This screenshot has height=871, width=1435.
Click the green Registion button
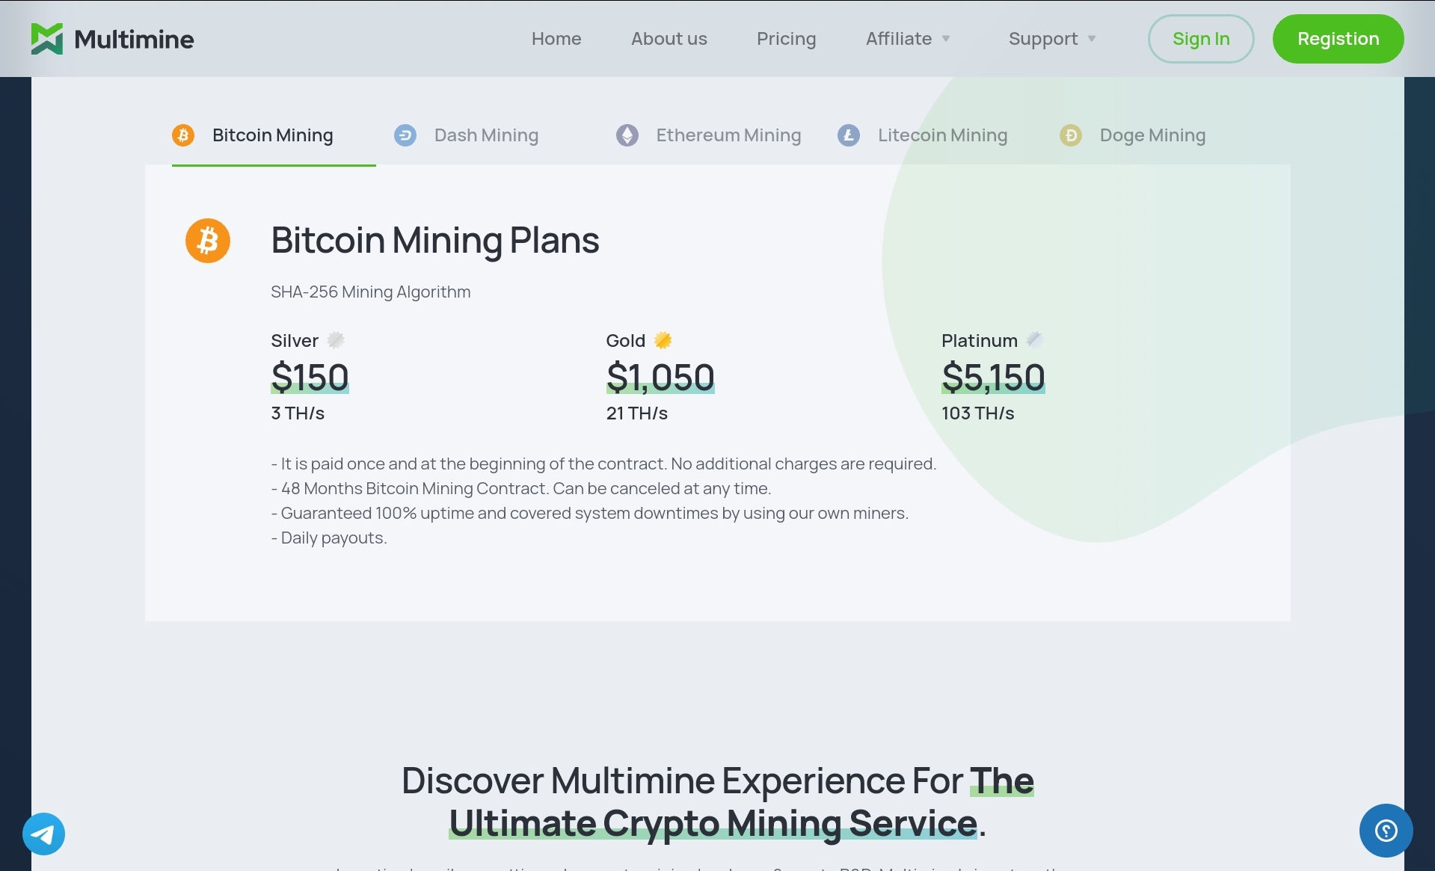coord(1338,39)
